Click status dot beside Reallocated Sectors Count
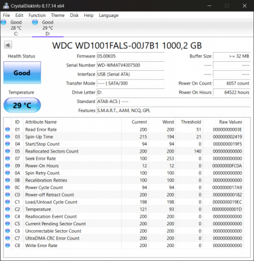This screenshot has height=261, width=254. click(x=8, y=151)
